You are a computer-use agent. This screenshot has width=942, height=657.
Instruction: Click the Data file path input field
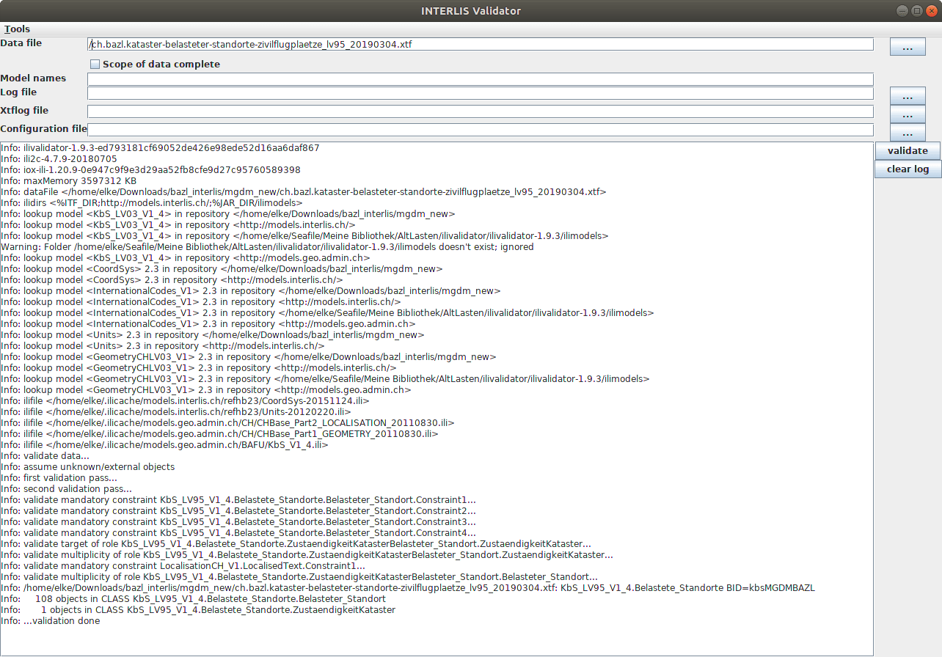click(480, 45)
